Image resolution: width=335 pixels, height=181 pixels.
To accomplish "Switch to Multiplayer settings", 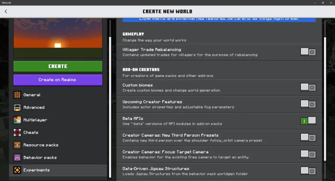I will coord(58,120).
